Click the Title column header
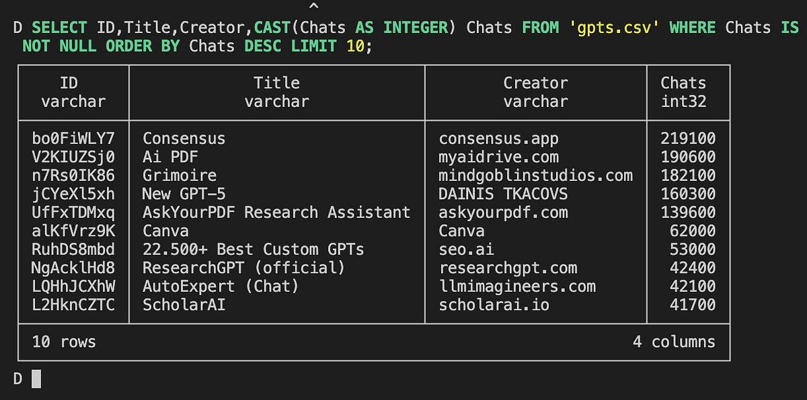This screenshot has width=807, height=400. 276,83
